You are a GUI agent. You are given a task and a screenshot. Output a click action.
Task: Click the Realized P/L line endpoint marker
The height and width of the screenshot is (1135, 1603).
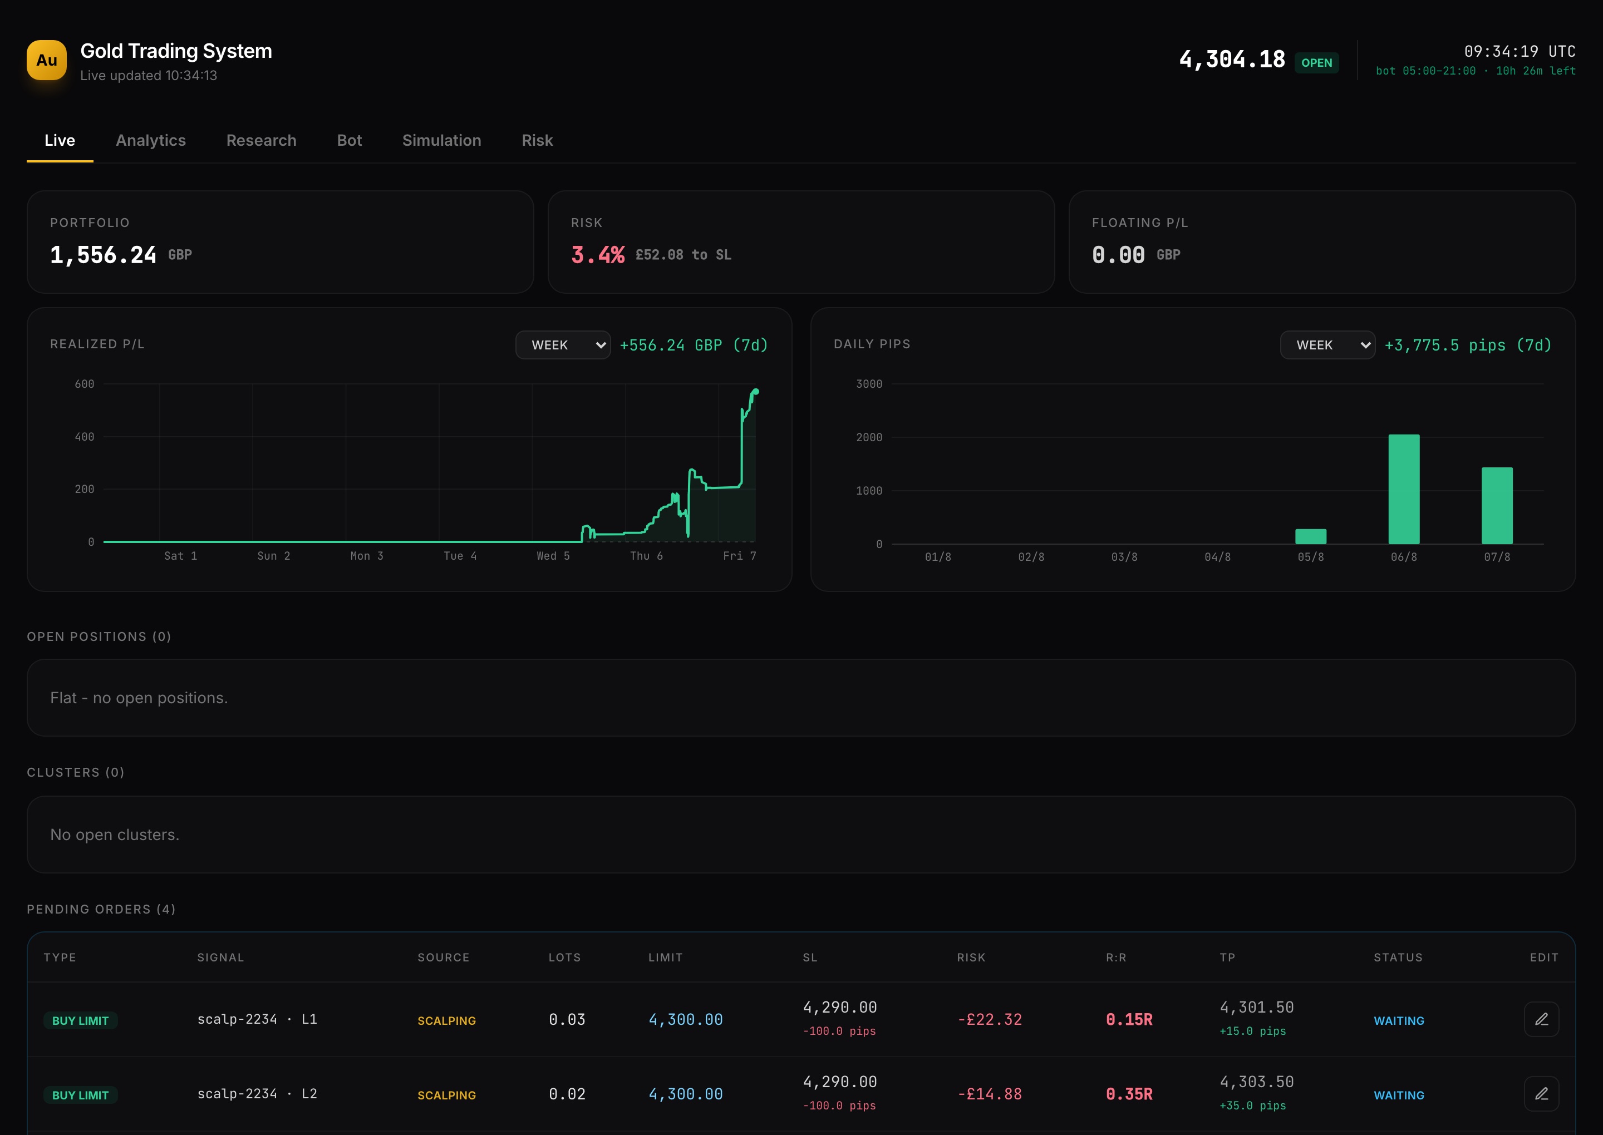[x=756, y=392]
